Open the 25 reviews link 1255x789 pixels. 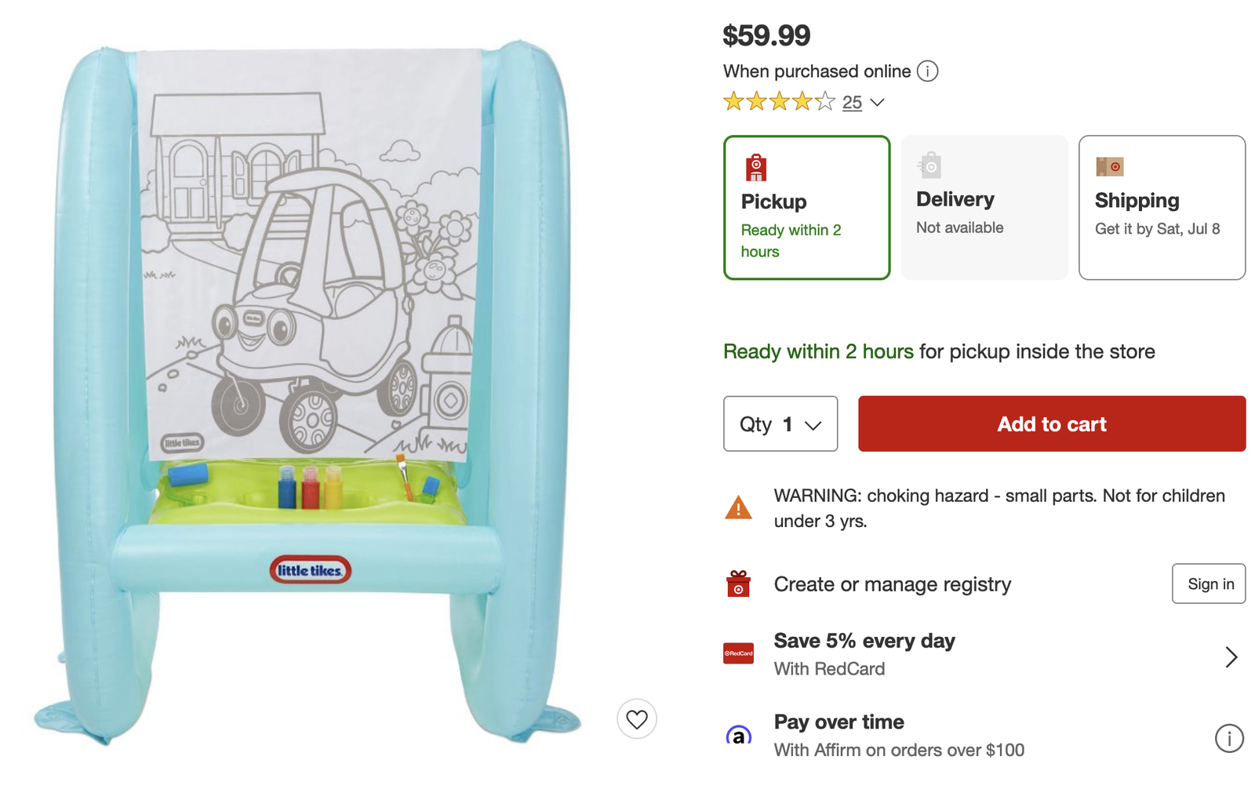pos(852,103)
